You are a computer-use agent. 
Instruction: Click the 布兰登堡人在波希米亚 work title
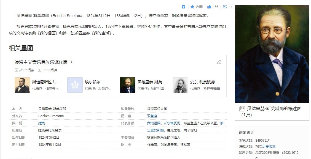[200, 123]
